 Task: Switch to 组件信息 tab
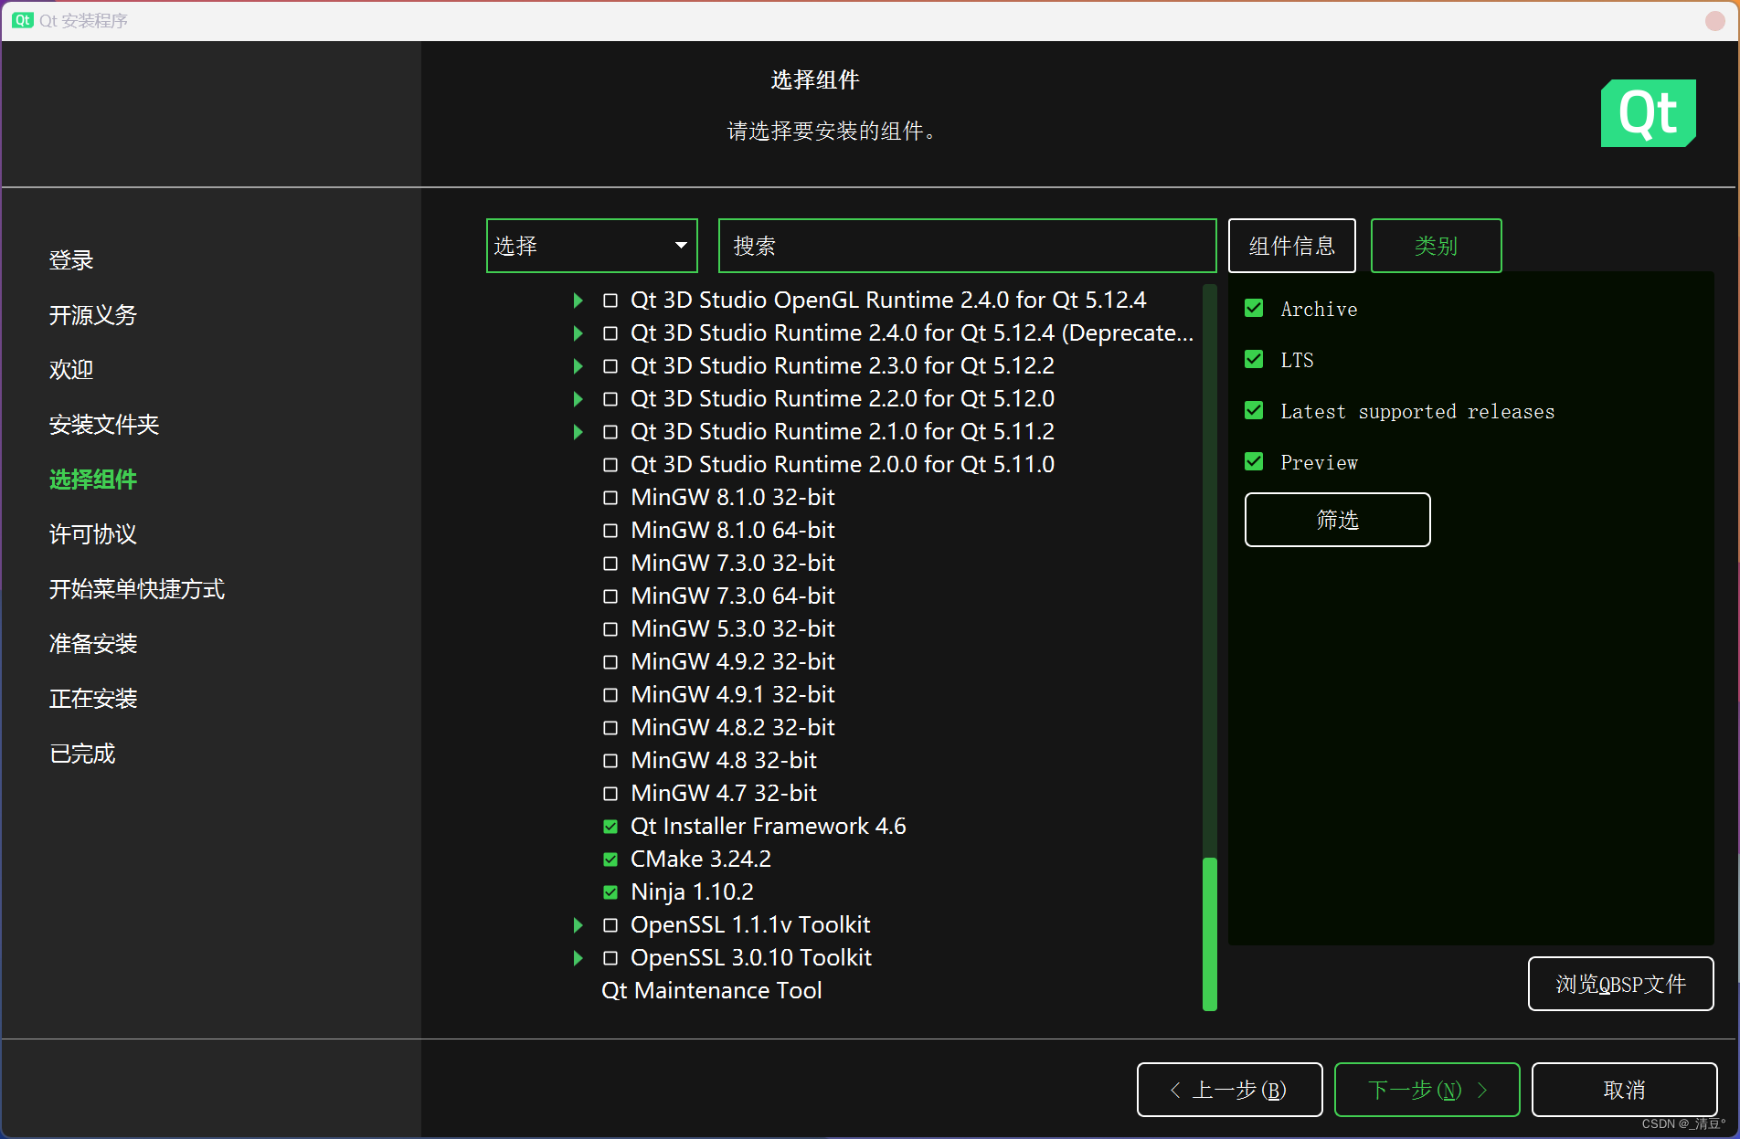tap(1291, 246)
